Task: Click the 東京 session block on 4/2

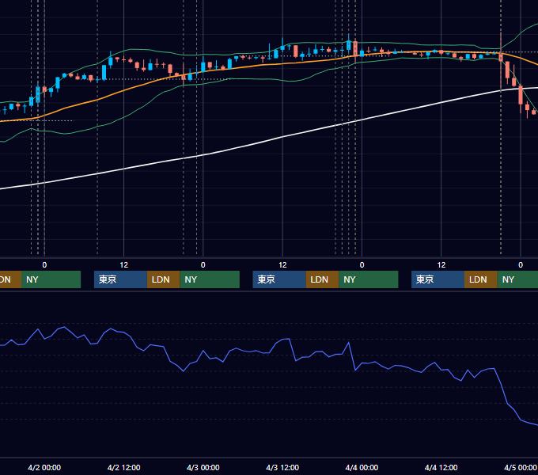Action: tap(120, 279)
